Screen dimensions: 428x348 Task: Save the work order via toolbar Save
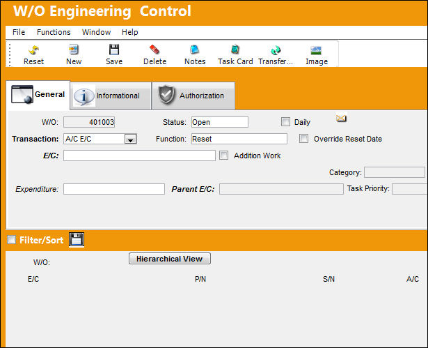point(114,54)
